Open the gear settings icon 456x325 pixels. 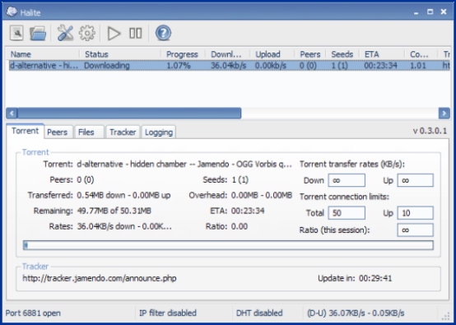[x=87, y=33]
